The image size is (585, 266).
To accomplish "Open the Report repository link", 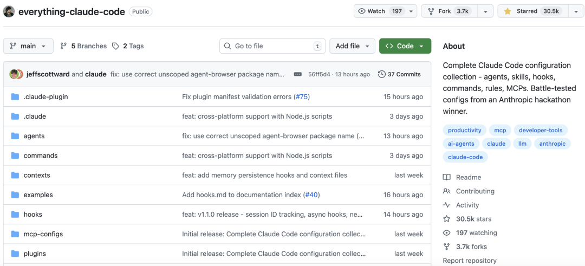I will [470, 261].
